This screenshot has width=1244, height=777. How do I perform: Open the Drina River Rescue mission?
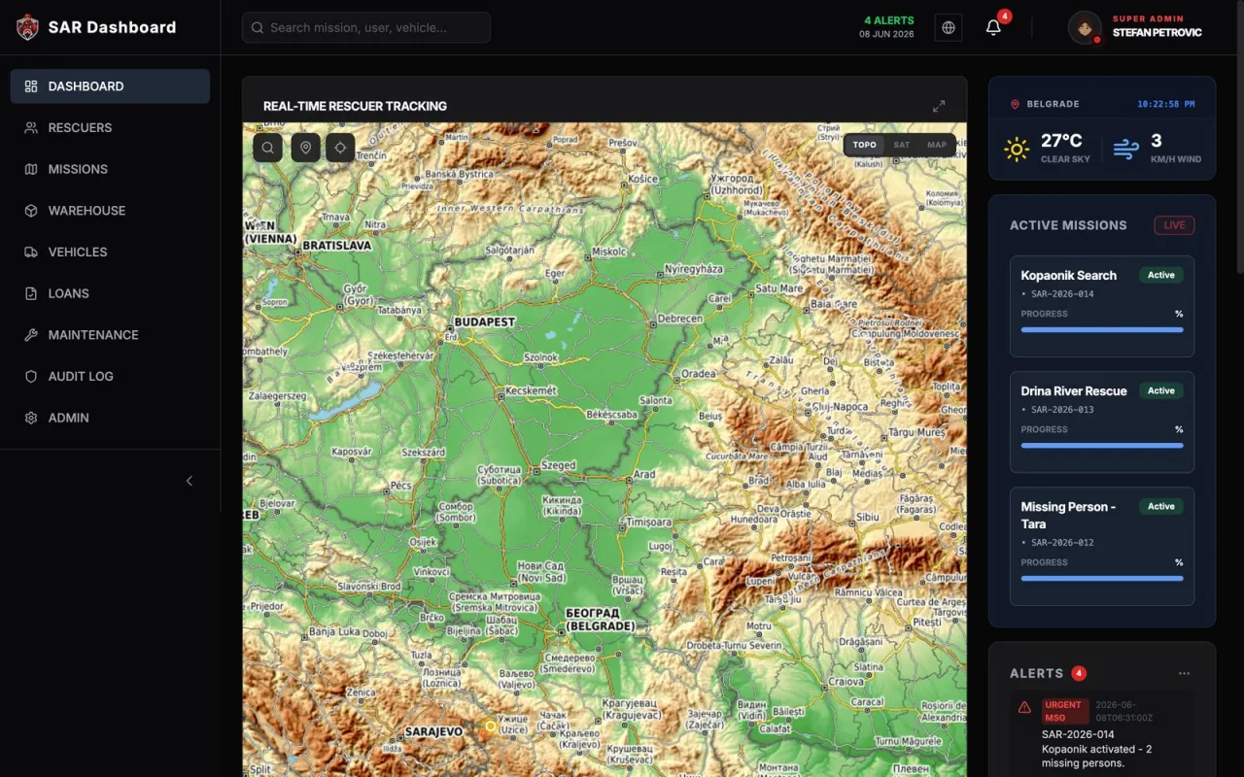1102,422
